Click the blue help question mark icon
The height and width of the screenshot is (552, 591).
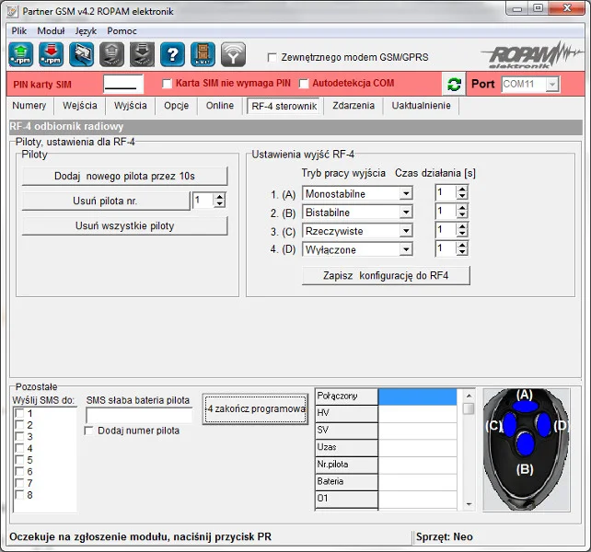(172, 55)
